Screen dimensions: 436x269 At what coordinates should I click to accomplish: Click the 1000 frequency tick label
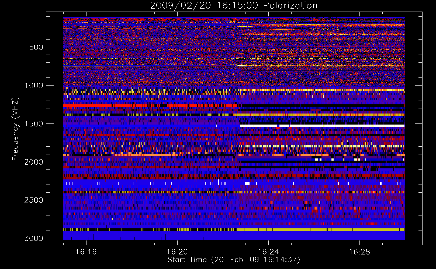click(34, 86)
